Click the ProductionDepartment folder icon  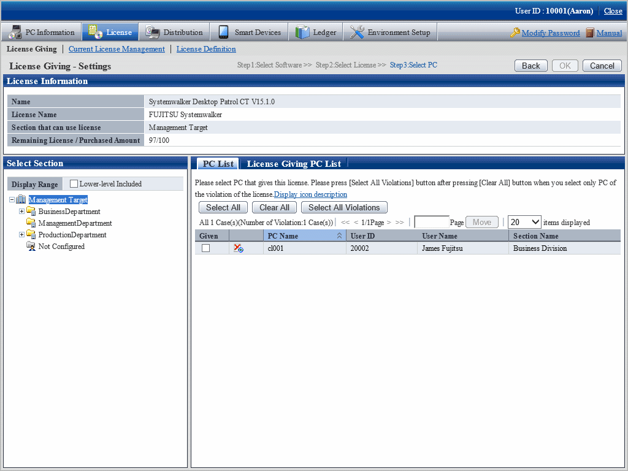click(x=31, y=234)
